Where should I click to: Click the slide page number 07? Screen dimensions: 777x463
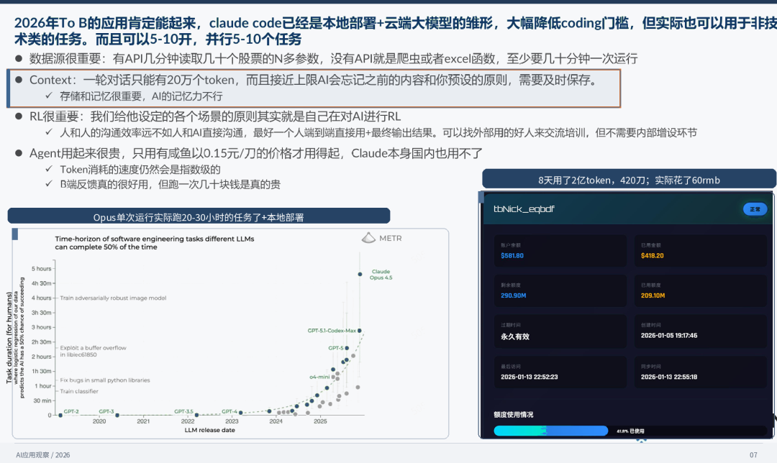pyautogui.click(x=753, y=454)
